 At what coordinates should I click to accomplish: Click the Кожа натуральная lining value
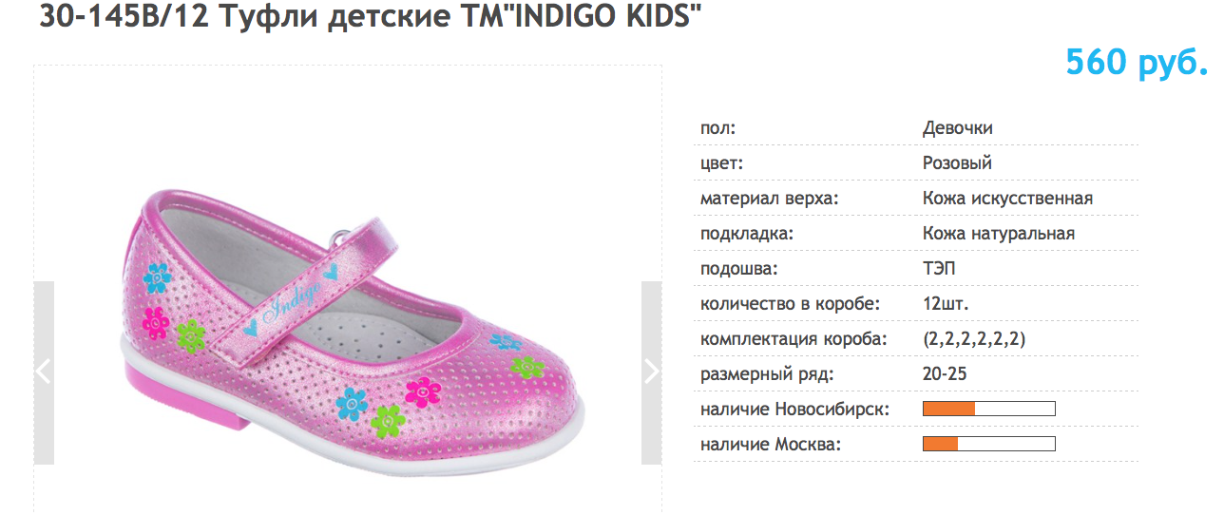coord(998,234)
